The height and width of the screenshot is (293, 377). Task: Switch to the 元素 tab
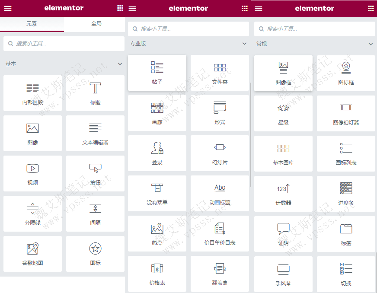pos(32,24)
